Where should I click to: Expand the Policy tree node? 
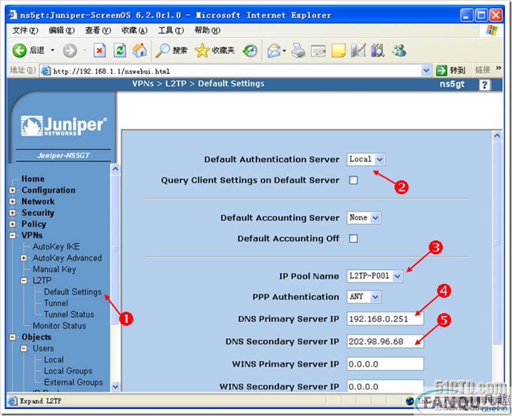[12, 224]
